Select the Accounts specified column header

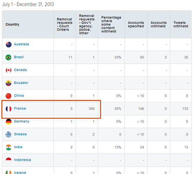pos(136,24)
